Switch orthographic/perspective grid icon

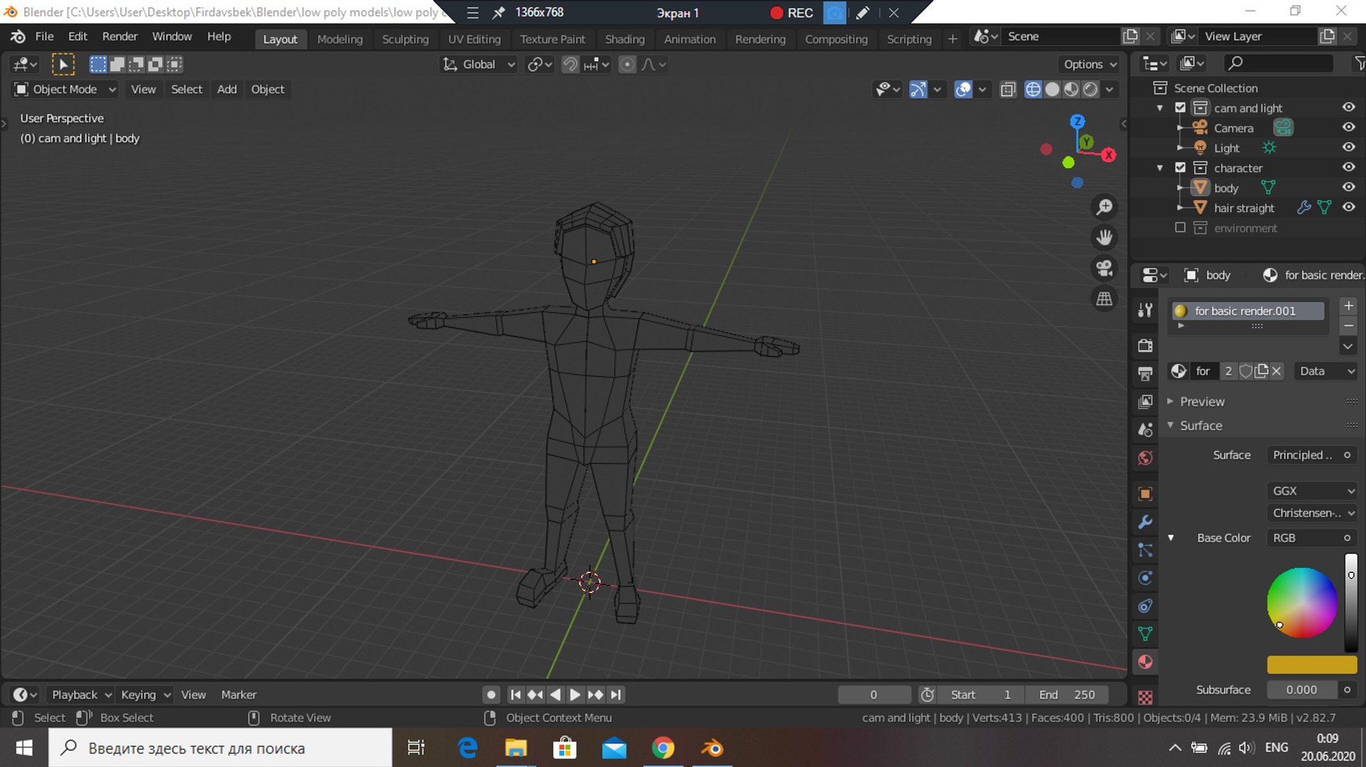coord(1104,299)
